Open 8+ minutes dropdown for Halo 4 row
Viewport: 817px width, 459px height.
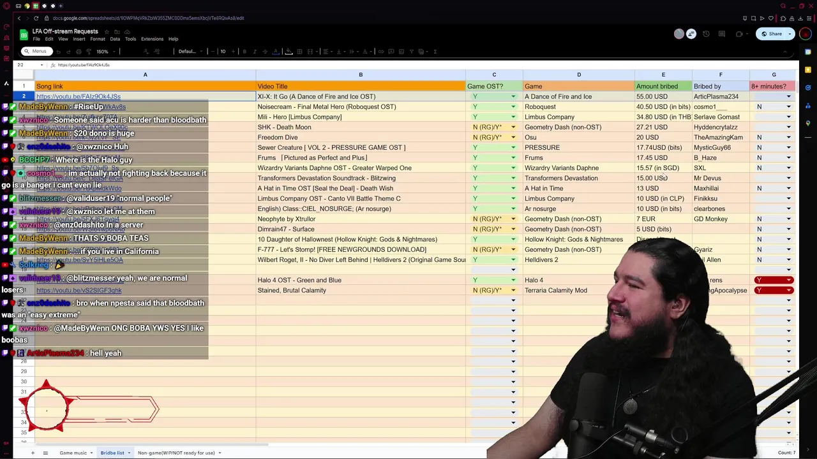coord(789,280)
